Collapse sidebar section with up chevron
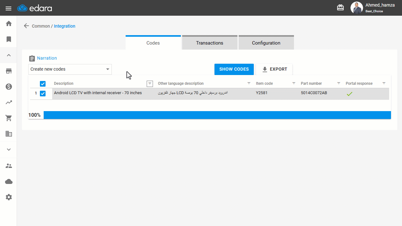This screenshot has height=226, width=402. pos(9,55)
